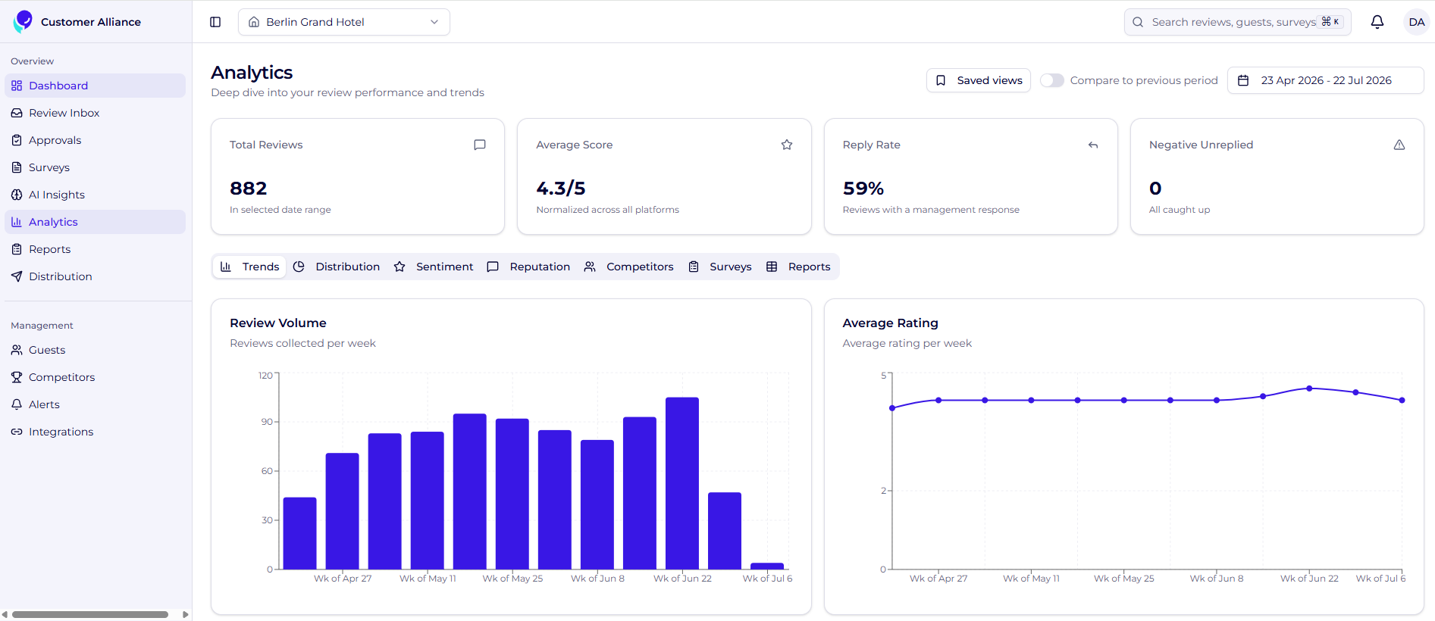
Task: Go to Dashboard in the sidebar
Action: [x=95, y=86]
